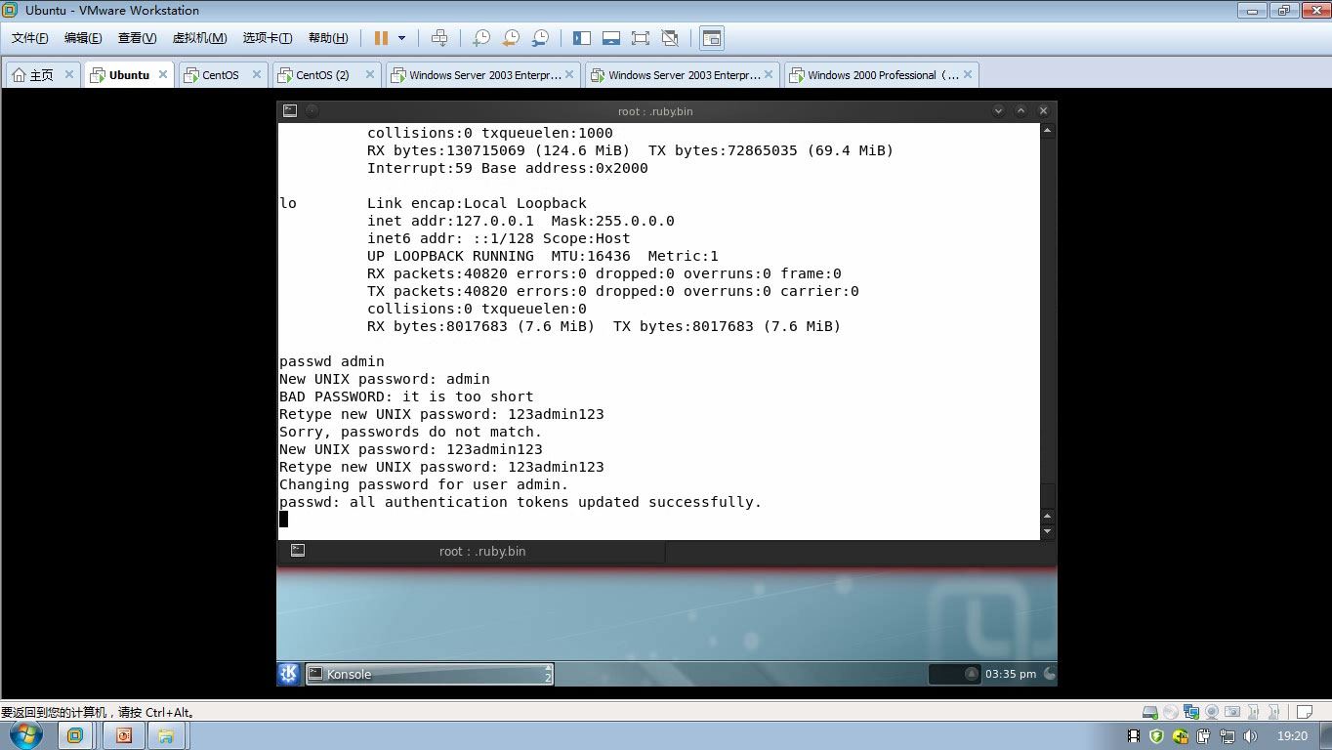Click the Windows clock showing 19:20

(x=1292, y=736)
